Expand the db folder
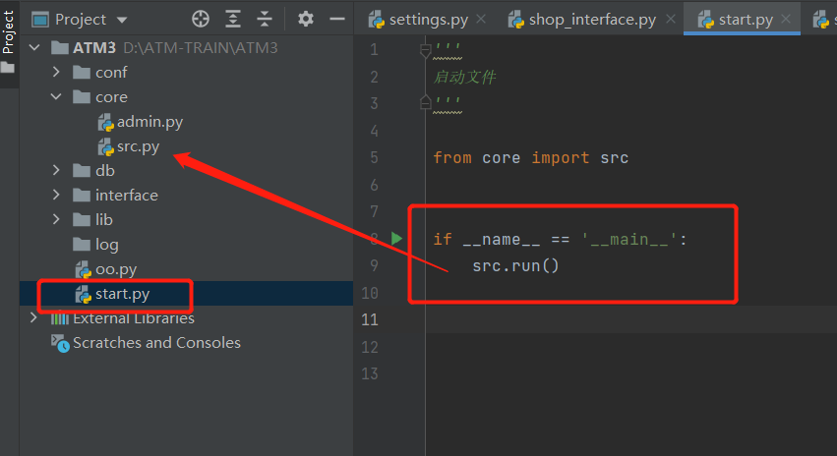Viewport: 837px width, 456px height. [56, 170]
